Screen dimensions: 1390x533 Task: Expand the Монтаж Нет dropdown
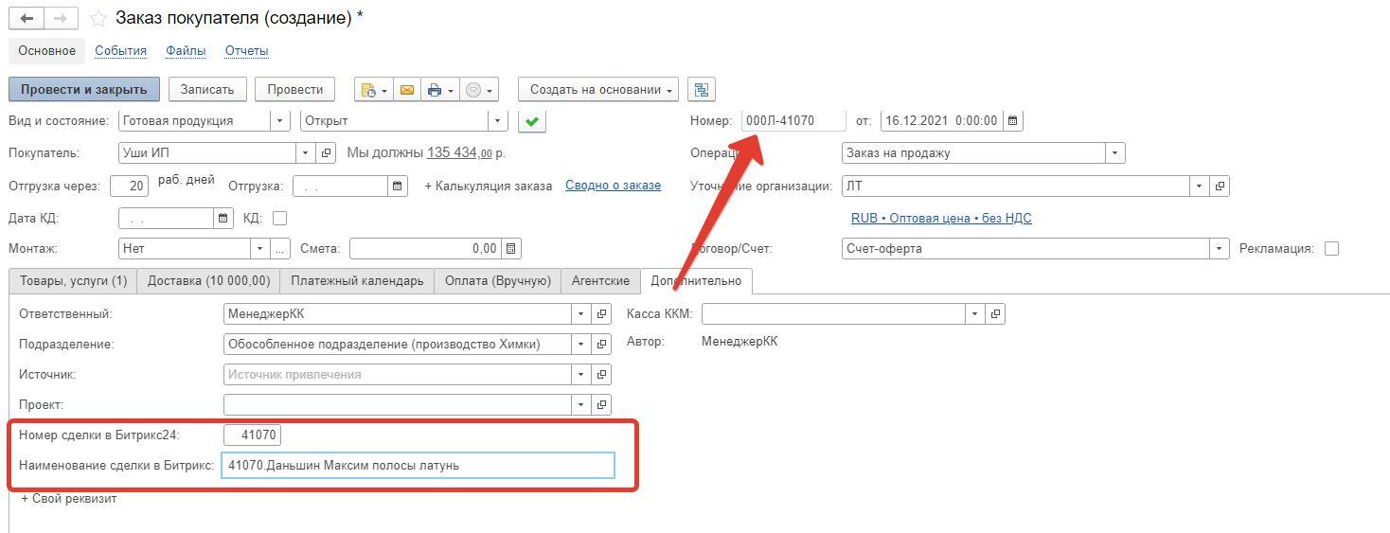(260, 249)
